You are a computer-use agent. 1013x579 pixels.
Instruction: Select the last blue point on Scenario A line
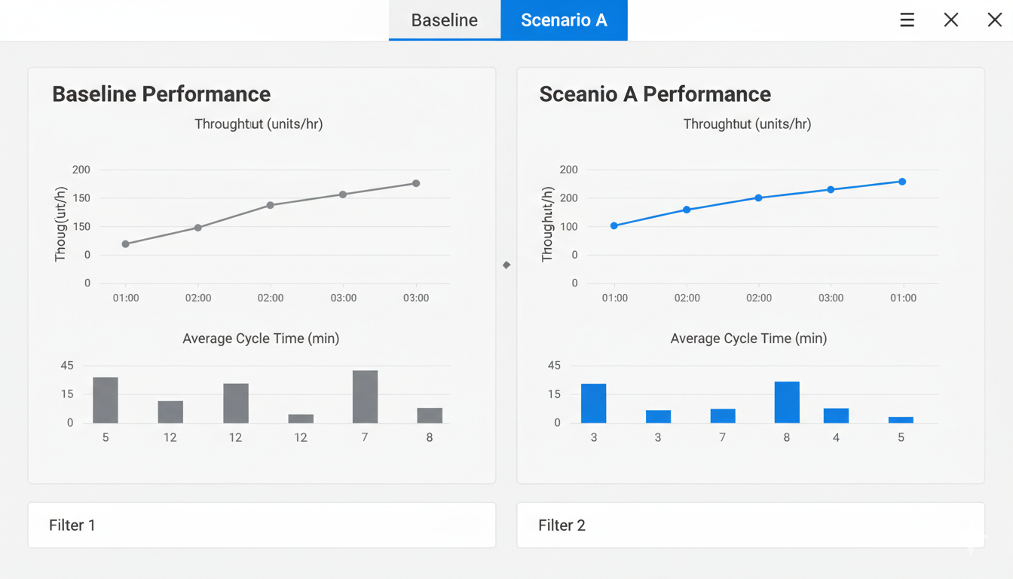pos(902,182)
